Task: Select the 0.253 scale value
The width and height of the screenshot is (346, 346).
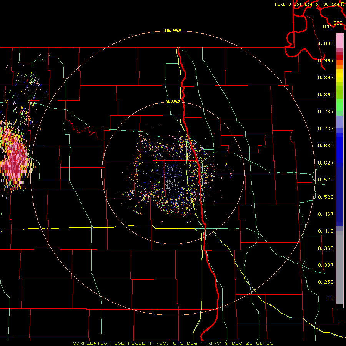Action: [x=326, y=282]
